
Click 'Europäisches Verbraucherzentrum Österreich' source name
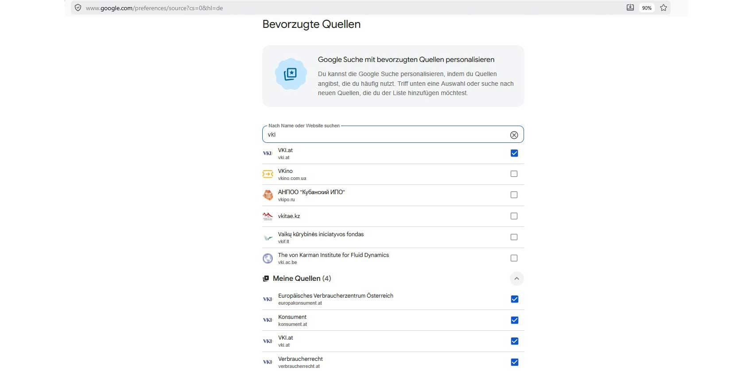pyautogui.click(x=336, y=296)
